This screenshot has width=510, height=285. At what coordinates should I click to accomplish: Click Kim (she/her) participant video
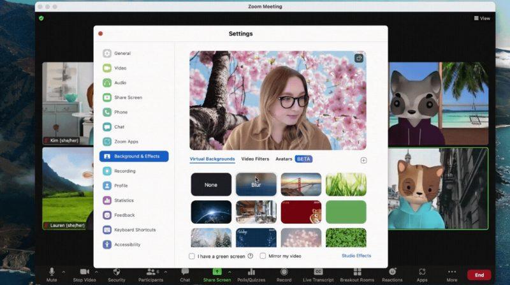pos(68,103)
